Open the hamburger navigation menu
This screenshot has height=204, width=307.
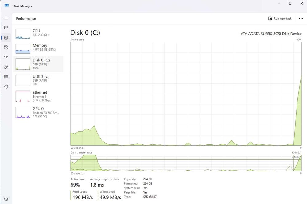click(6, 18)
